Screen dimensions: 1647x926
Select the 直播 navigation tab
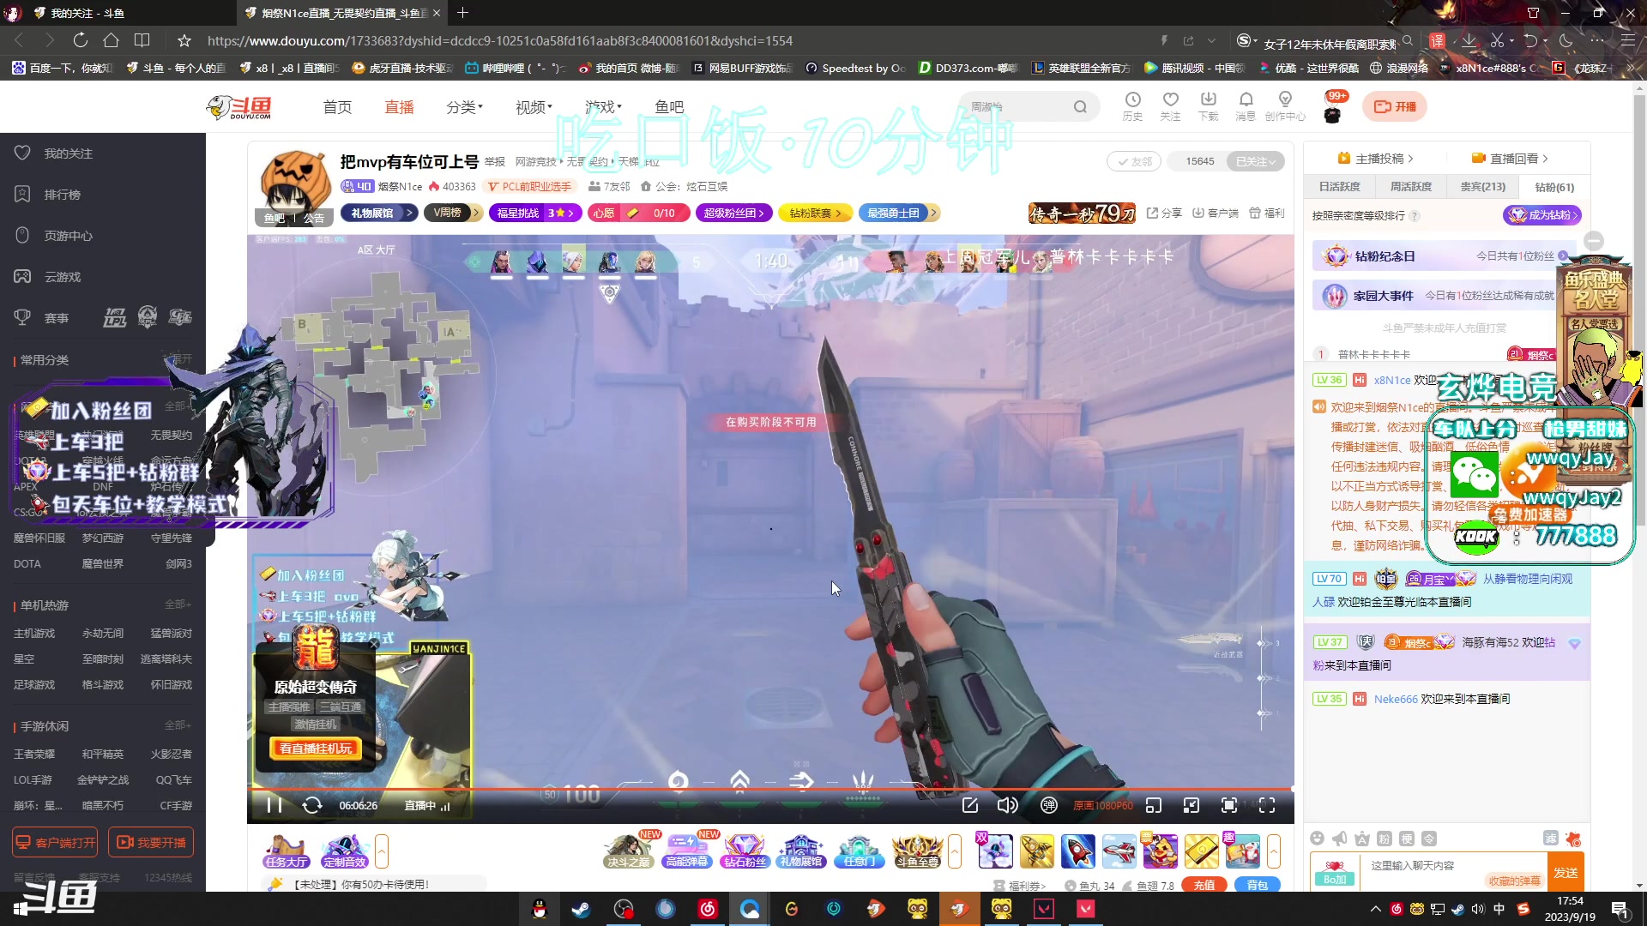tap(399, 107)
